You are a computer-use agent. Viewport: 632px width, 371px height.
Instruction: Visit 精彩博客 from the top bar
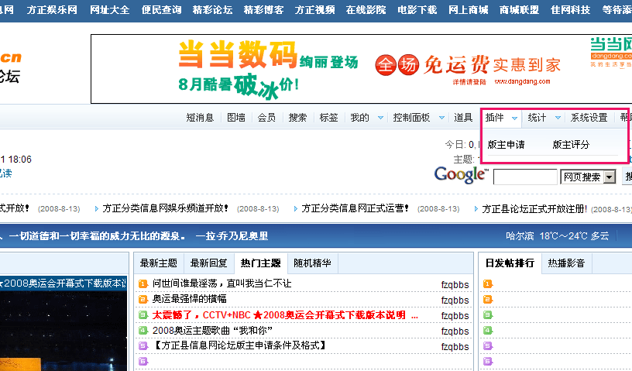pos(263,9)
